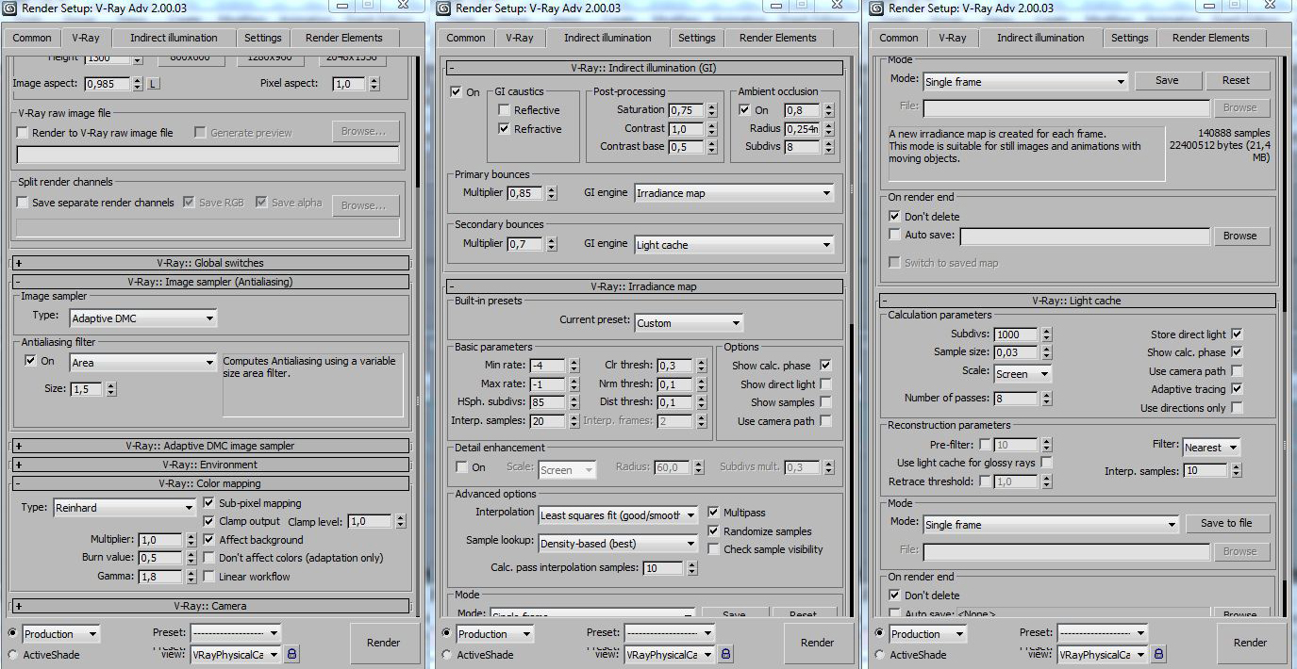Collapse the Image sampler (Antialiasing) rollout

[x=210, y=282]
